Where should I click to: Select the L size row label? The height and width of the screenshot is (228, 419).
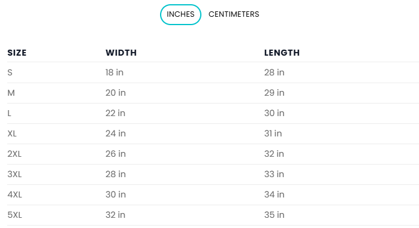pos(10,113)
